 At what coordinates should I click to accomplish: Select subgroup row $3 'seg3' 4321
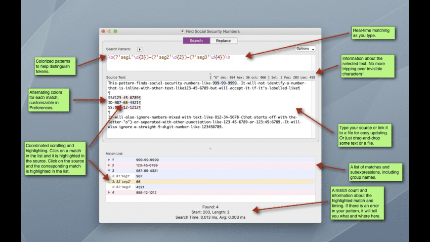pyautogui.click(x=211, y=187)
